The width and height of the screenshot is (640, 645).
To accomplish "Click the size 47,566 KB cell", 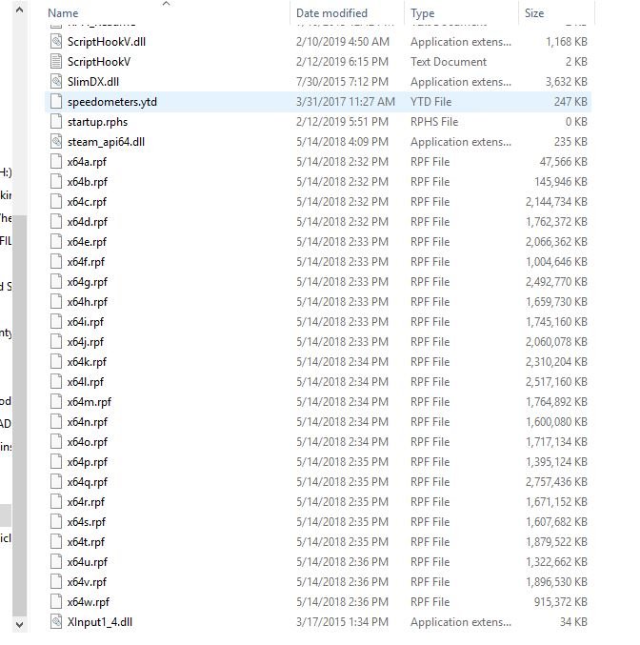I will click(564, 162).
